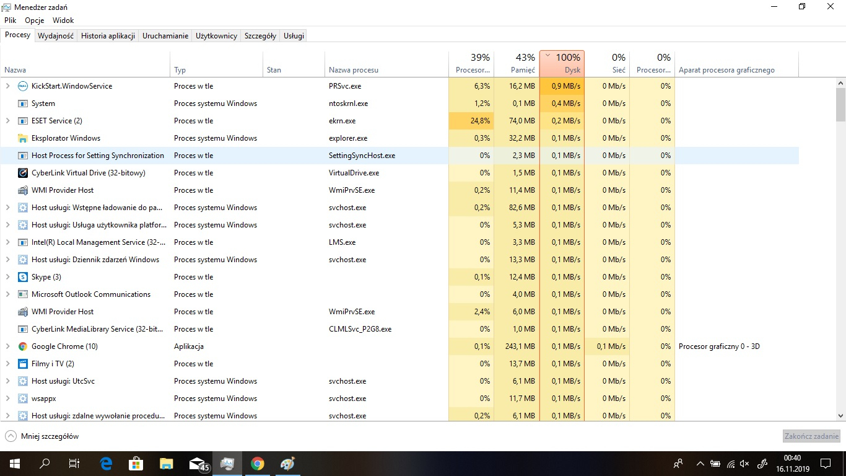Switch to the Uruchamianie tab
Screen dimensions: 846x476
165,36
